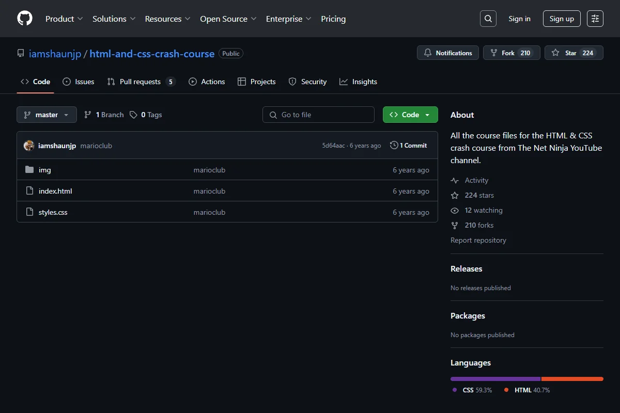620x413 pixels.
Task: Click the CSS purple language bar segment
Action: point(495,379)
